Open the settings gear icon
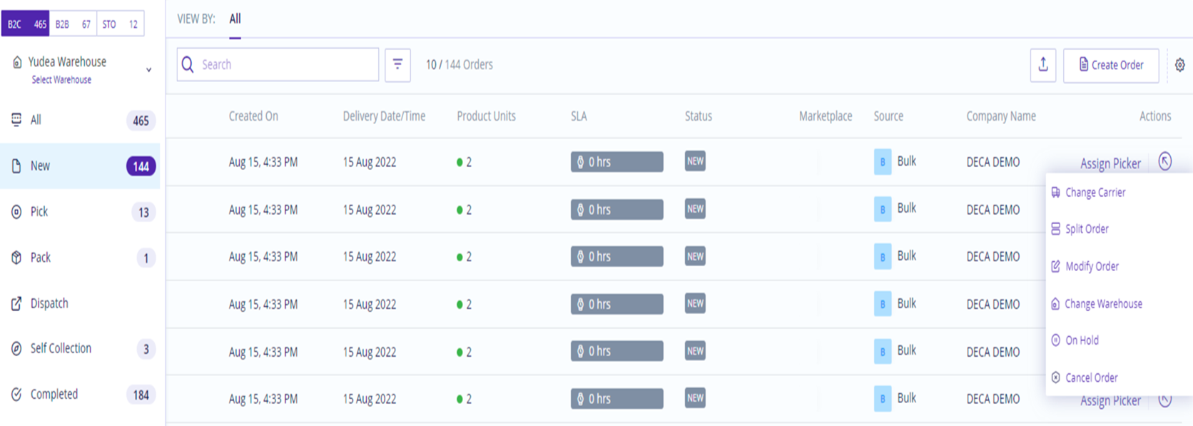1193x426 pixels. coord(1179,65)
